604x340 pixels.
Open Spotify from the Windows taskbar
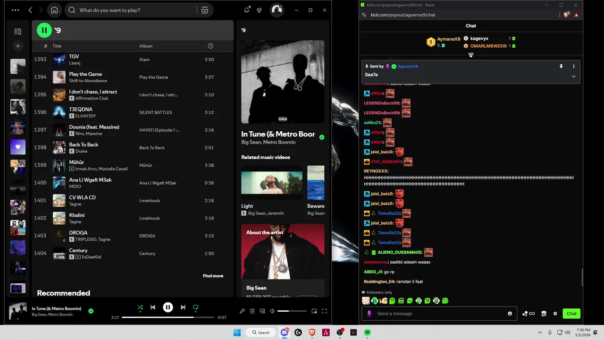tap(367, 332)
